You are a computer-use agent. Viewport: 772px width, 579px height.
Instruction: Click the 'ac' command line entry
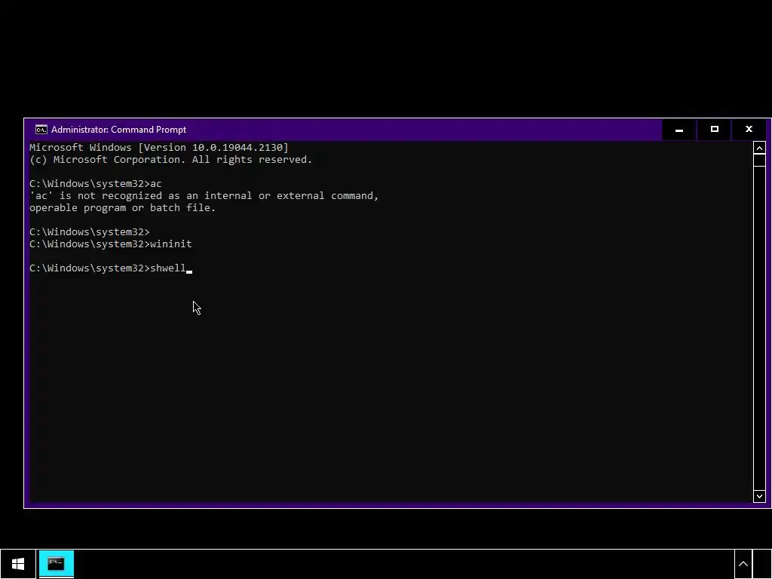pos(96,184)
